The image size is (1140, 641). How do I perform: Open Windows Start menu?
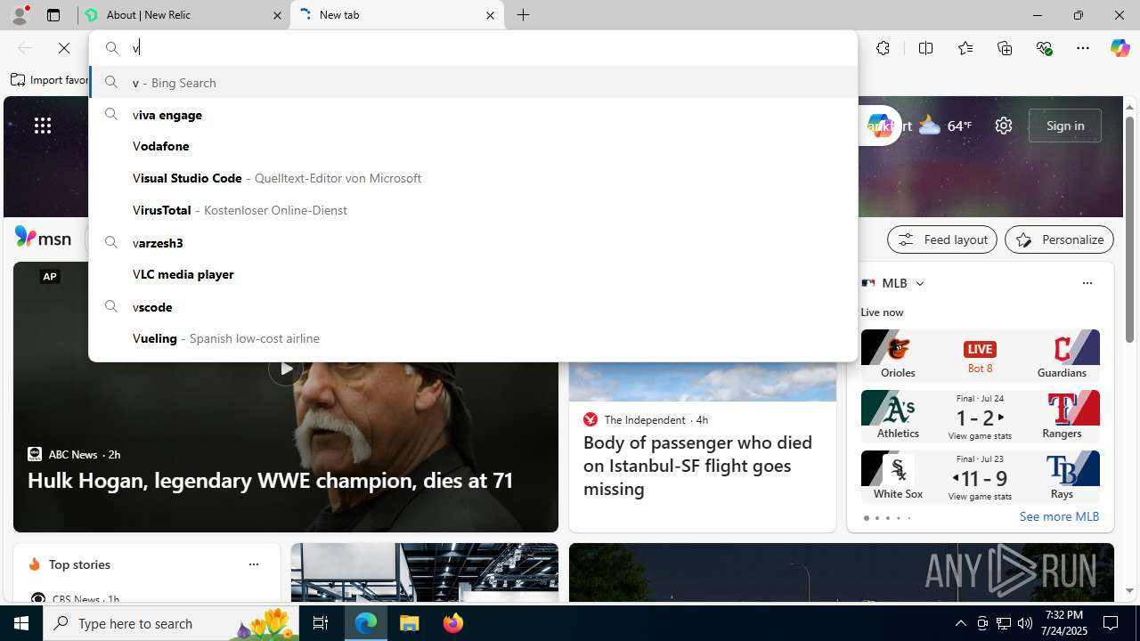point(21,623)
